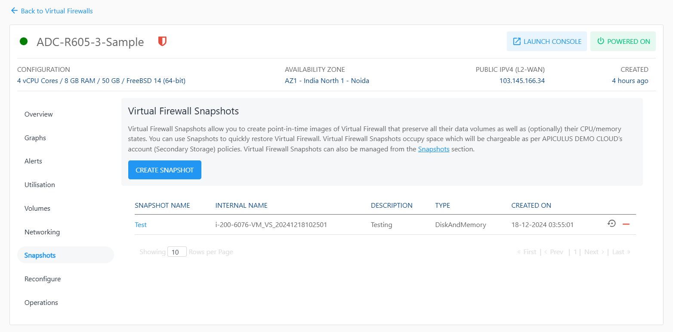Launch the firewall console
The width and height of the screenshot is (673, 332).
(546, 42)
